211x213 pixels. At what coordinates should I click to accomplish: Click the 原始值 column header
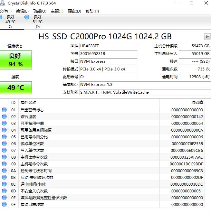point(197,103)
